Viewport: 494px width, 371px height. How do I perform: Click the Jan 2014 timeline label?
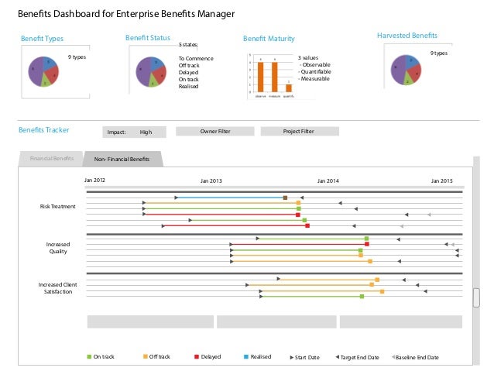[328, 181]
